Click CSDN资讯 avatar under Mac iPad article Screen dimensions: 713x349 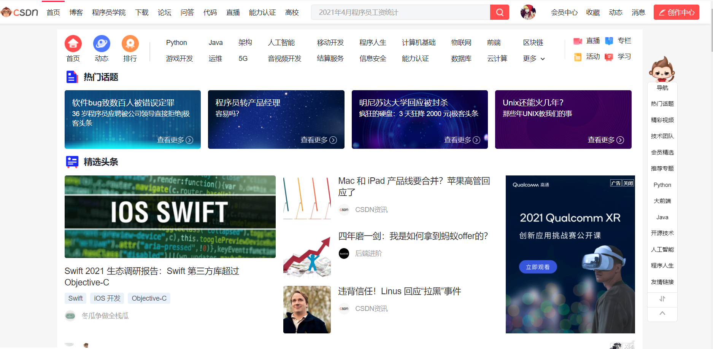point(344,210)
